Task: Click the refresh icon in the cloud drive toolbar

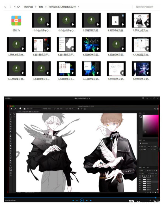Action: [18, 7]
